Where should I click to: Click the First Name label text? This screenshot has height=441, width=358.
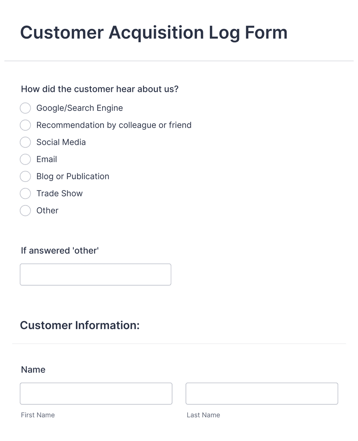(38, 415)
